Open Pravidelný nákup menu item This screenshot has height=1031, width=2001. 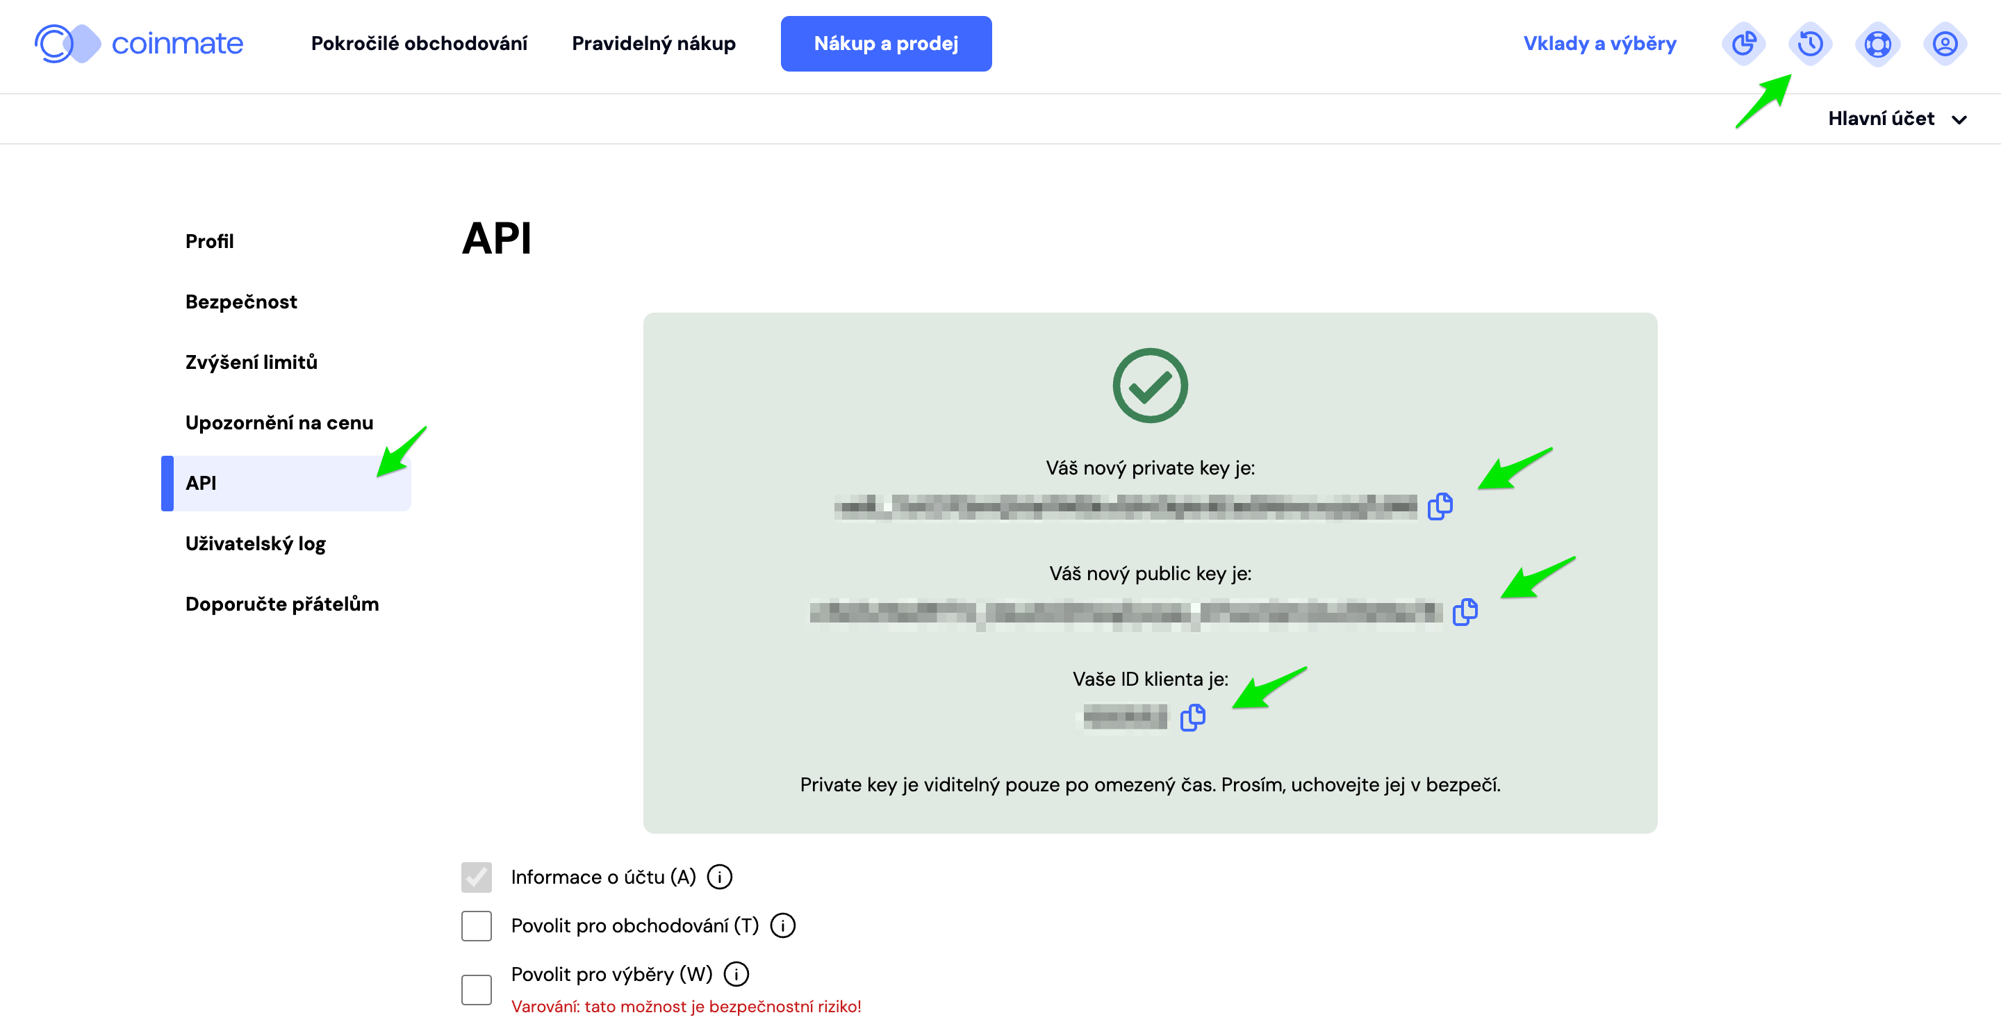point(653,44)
